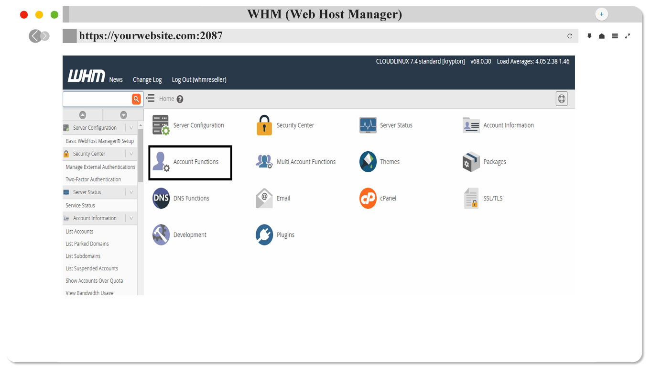Click the sidebar search input field

[x=97, y=99]
